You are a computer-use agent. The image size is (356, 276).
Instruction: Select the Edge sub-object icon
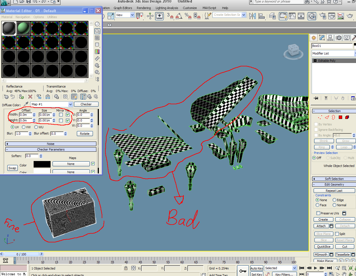[327, 117]
